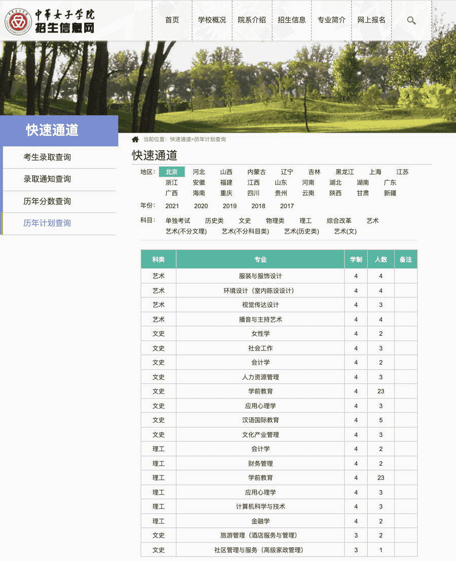
Task: Choose 艺术(历史类) subject filter
Action: pos(301,231)
